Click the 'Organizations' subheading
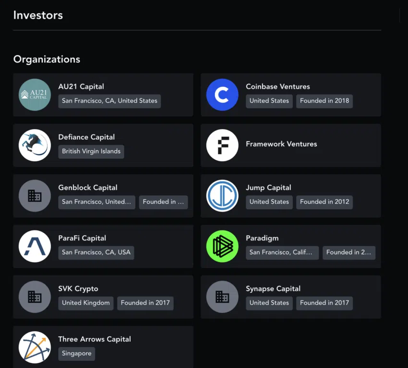Screen dimensions: 408x368 pos(47,59)
